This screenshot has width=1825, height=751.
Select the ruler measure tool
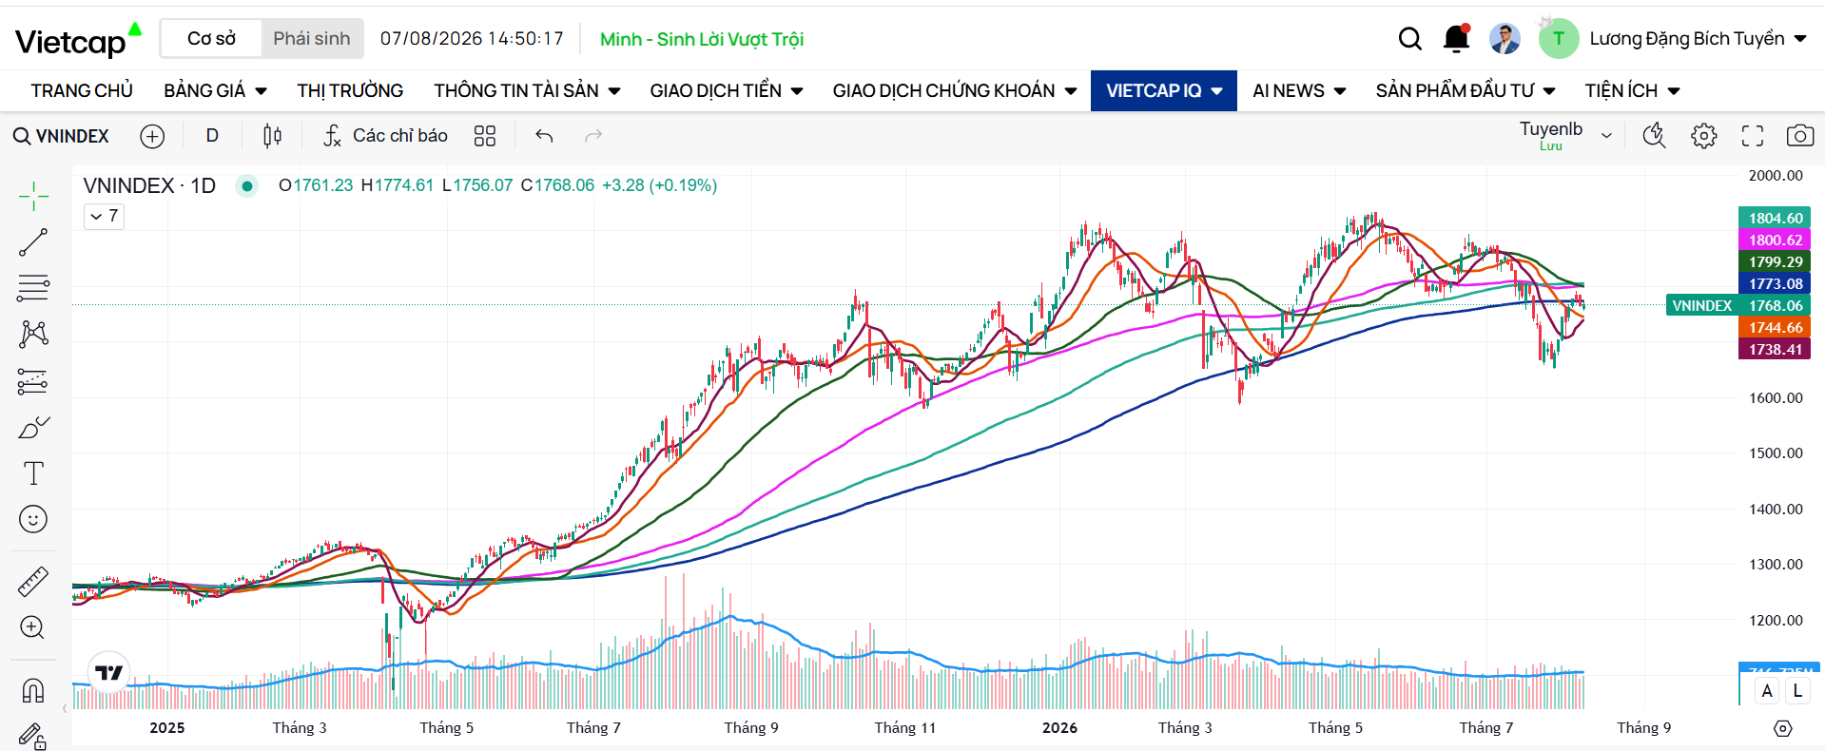[33, 581]
